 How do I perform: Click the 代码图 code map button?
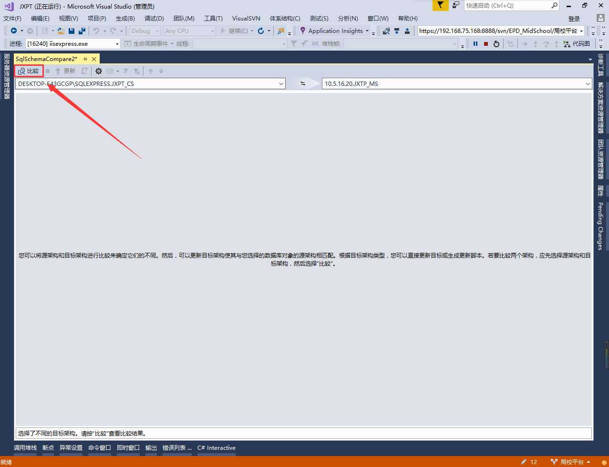tap(577, 43)
